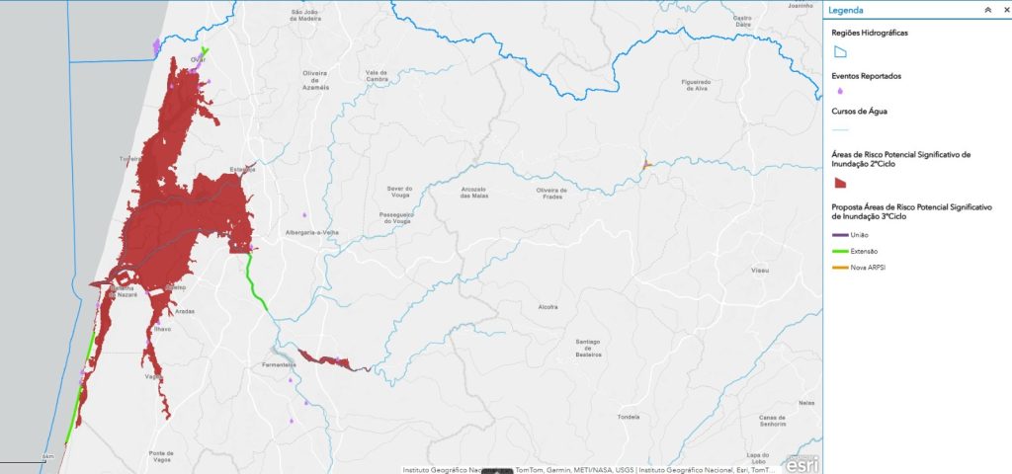1012x474 pixels.
Task: Close the Legenda panel
Action: pos(1005,10)
